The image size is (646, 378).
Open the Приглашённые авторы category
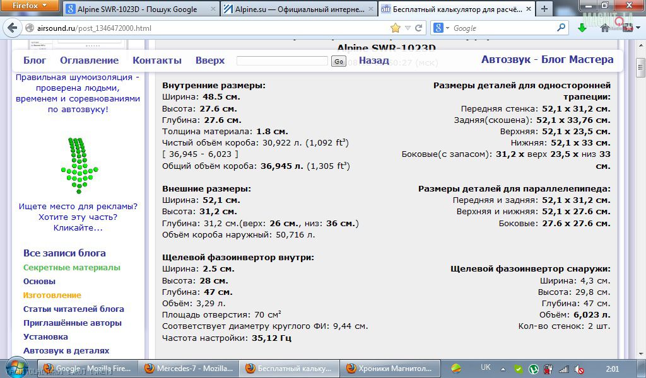click(72, 323)
